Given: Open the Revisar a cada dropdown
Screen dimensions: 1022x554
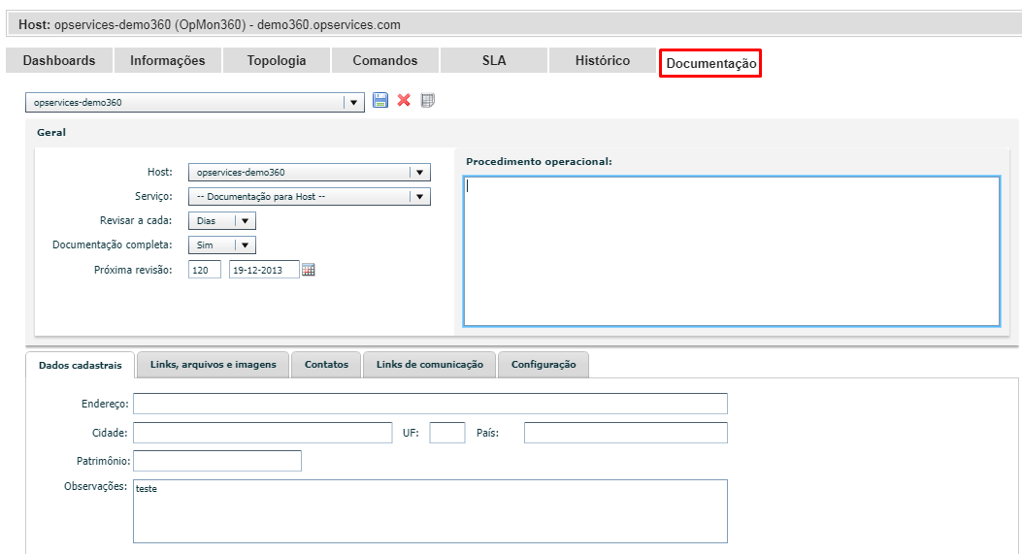Looking at the screenshot, I should click(x=245, y=221).
